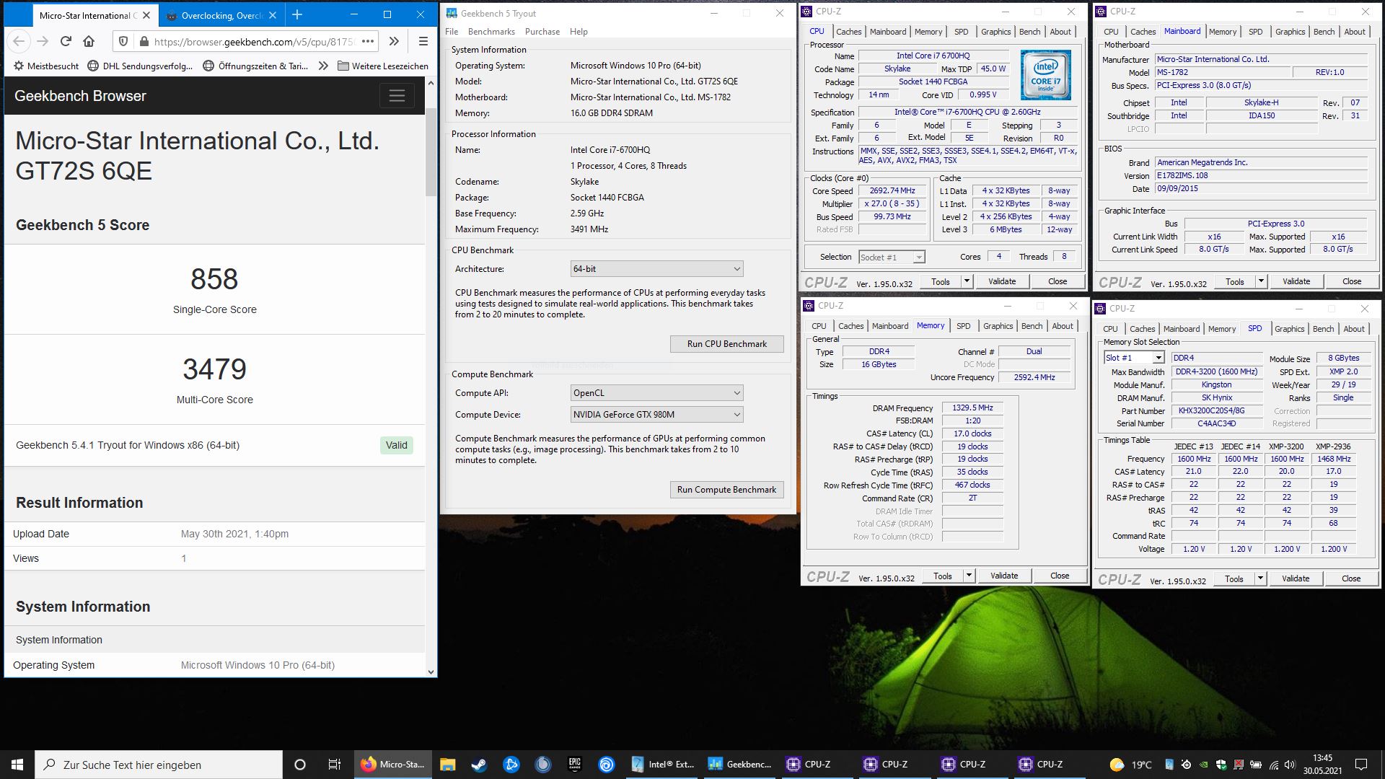The width and height of the screenshot is (1385, 779).
Task: Run the CPU Benchmark
Action: (726, 344)
